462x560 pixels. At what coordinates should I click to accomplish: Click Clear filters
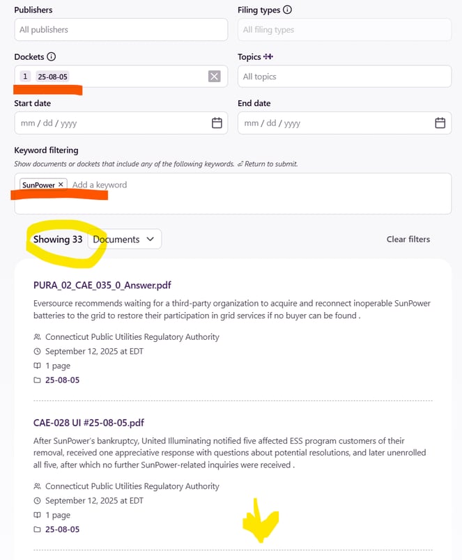tap(408, 240)
